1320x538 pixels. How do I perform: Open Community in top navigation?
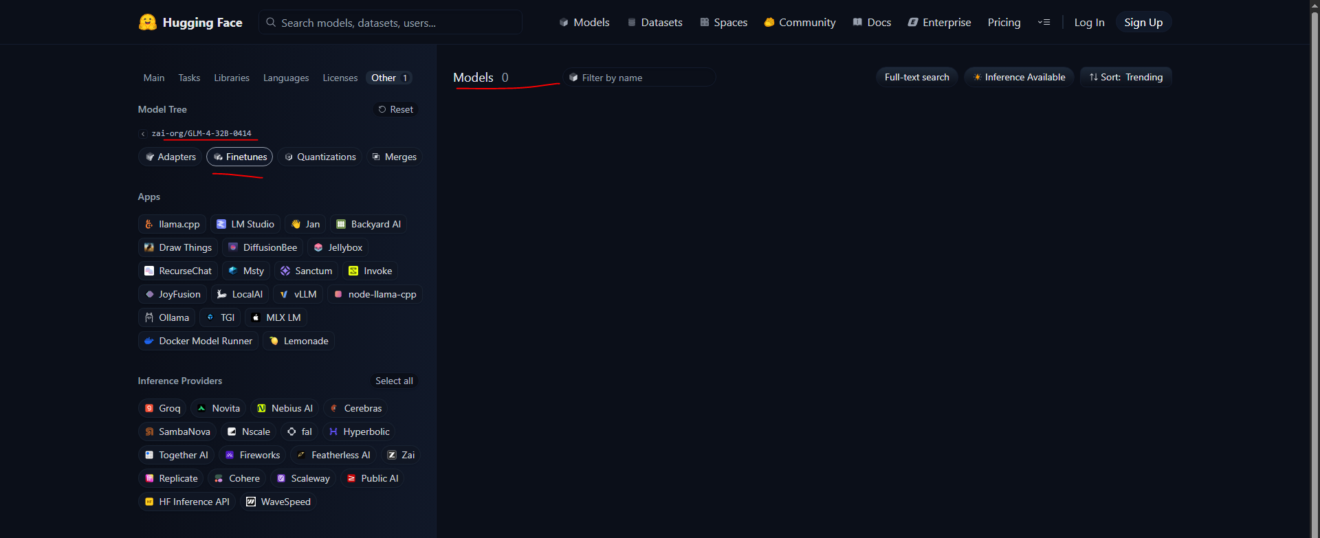click(x=800, y=23)
